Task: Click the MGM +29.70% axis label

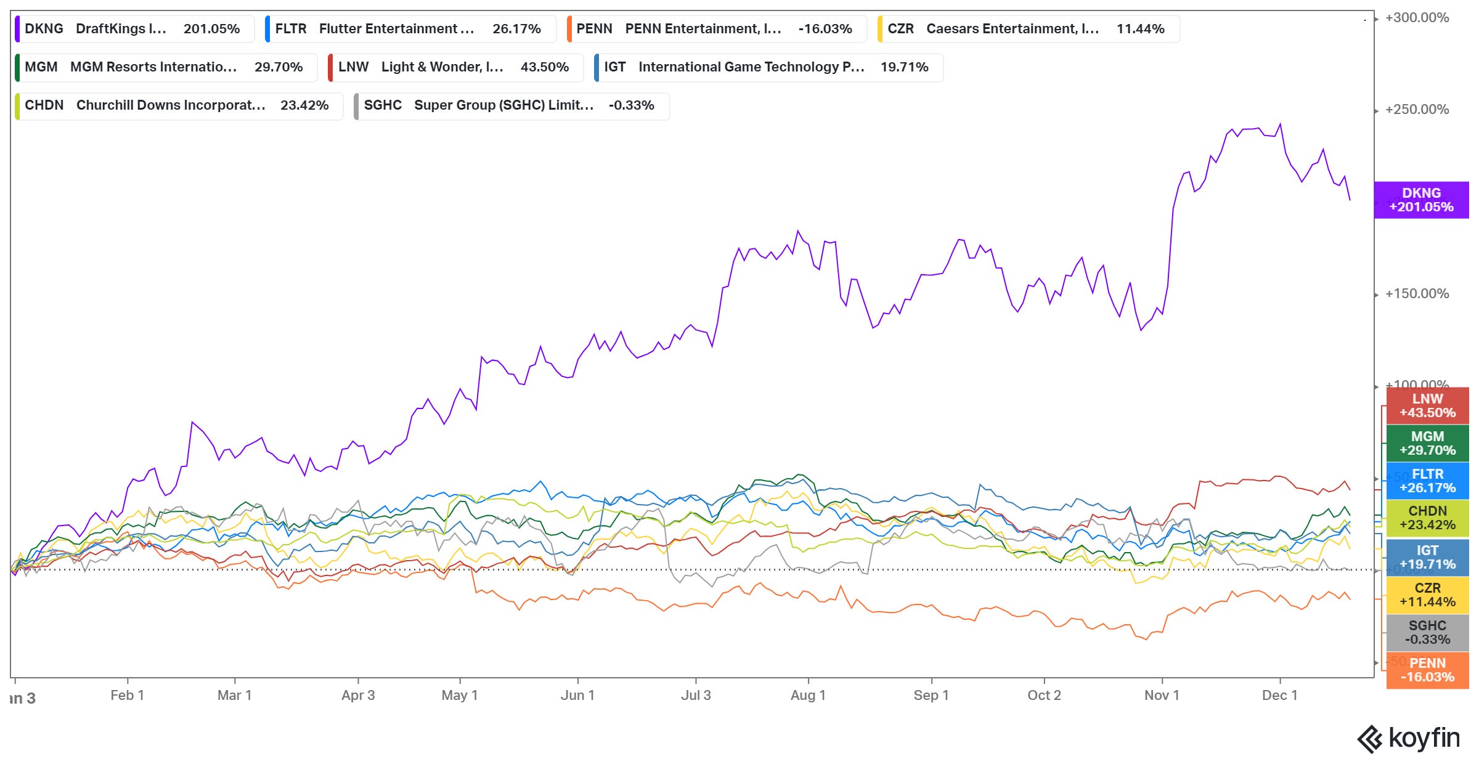Action: tap(1427, 444)
